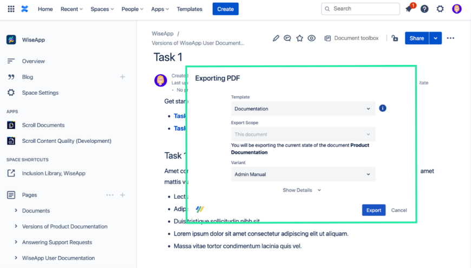Open Scroll Content Quality (Development) app
Viewport: 471px width, 268px height.
pos(67,141)
